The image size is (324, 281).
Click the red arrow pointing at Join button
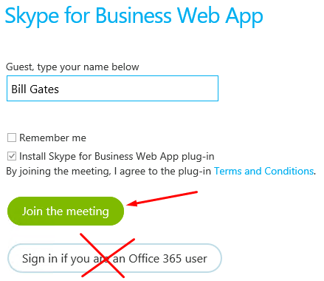(162, 199)
